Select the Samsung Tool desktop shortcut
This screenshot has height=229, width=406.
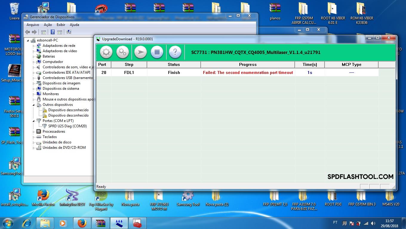pyautogui.click(x=188, y=197)
